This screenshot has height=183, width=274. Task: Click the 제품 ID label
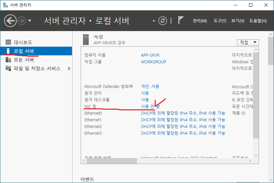point(239,113)
